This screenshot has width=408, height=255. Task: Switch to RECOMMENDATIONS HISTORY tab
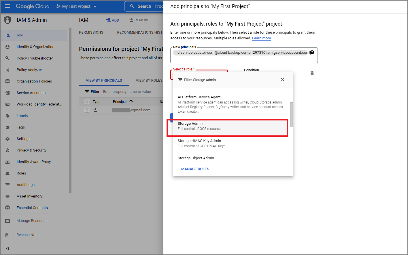(140, 32)
